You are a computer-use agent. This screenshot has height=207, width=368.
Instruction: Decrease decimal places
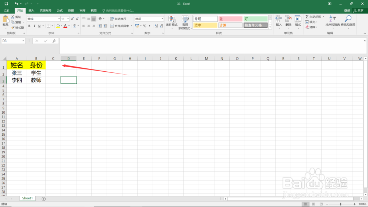coord(162,26)
